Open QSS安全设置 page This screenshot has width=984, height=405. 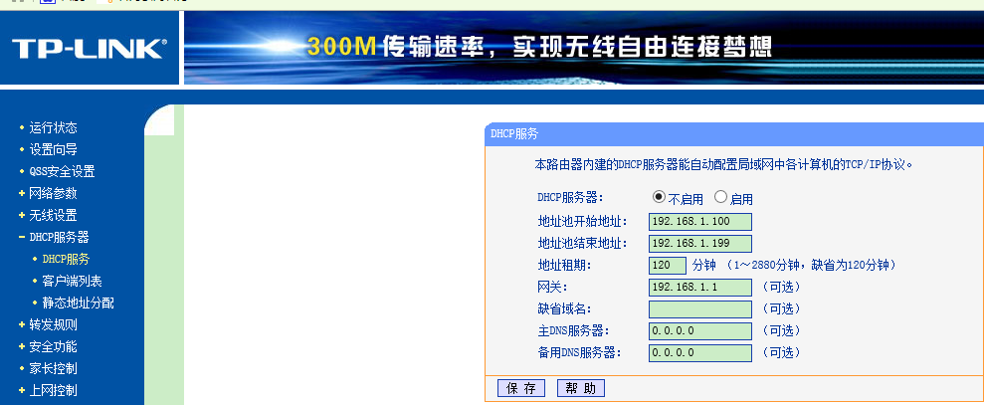(62, 171)
